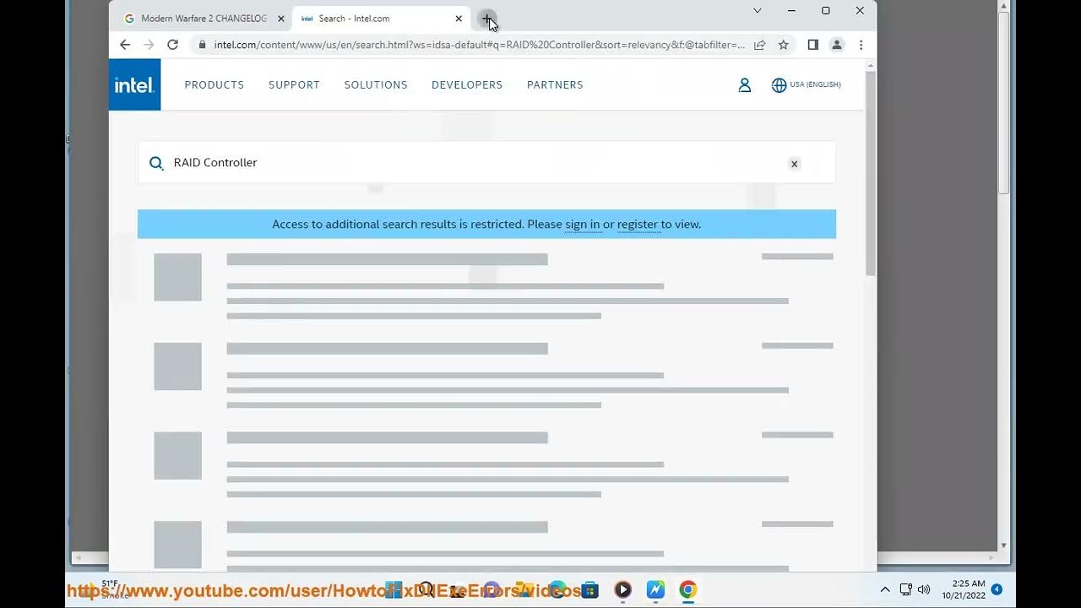Open the notification badge showing 4

[997, 589]
